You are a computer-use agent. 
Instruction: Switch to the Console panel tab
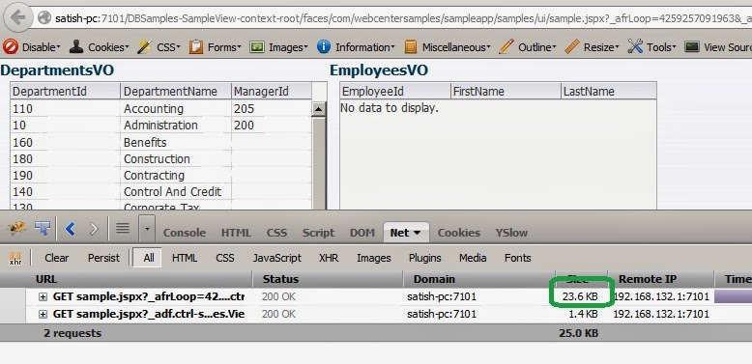pyautogui.click(x=185, y=233)
